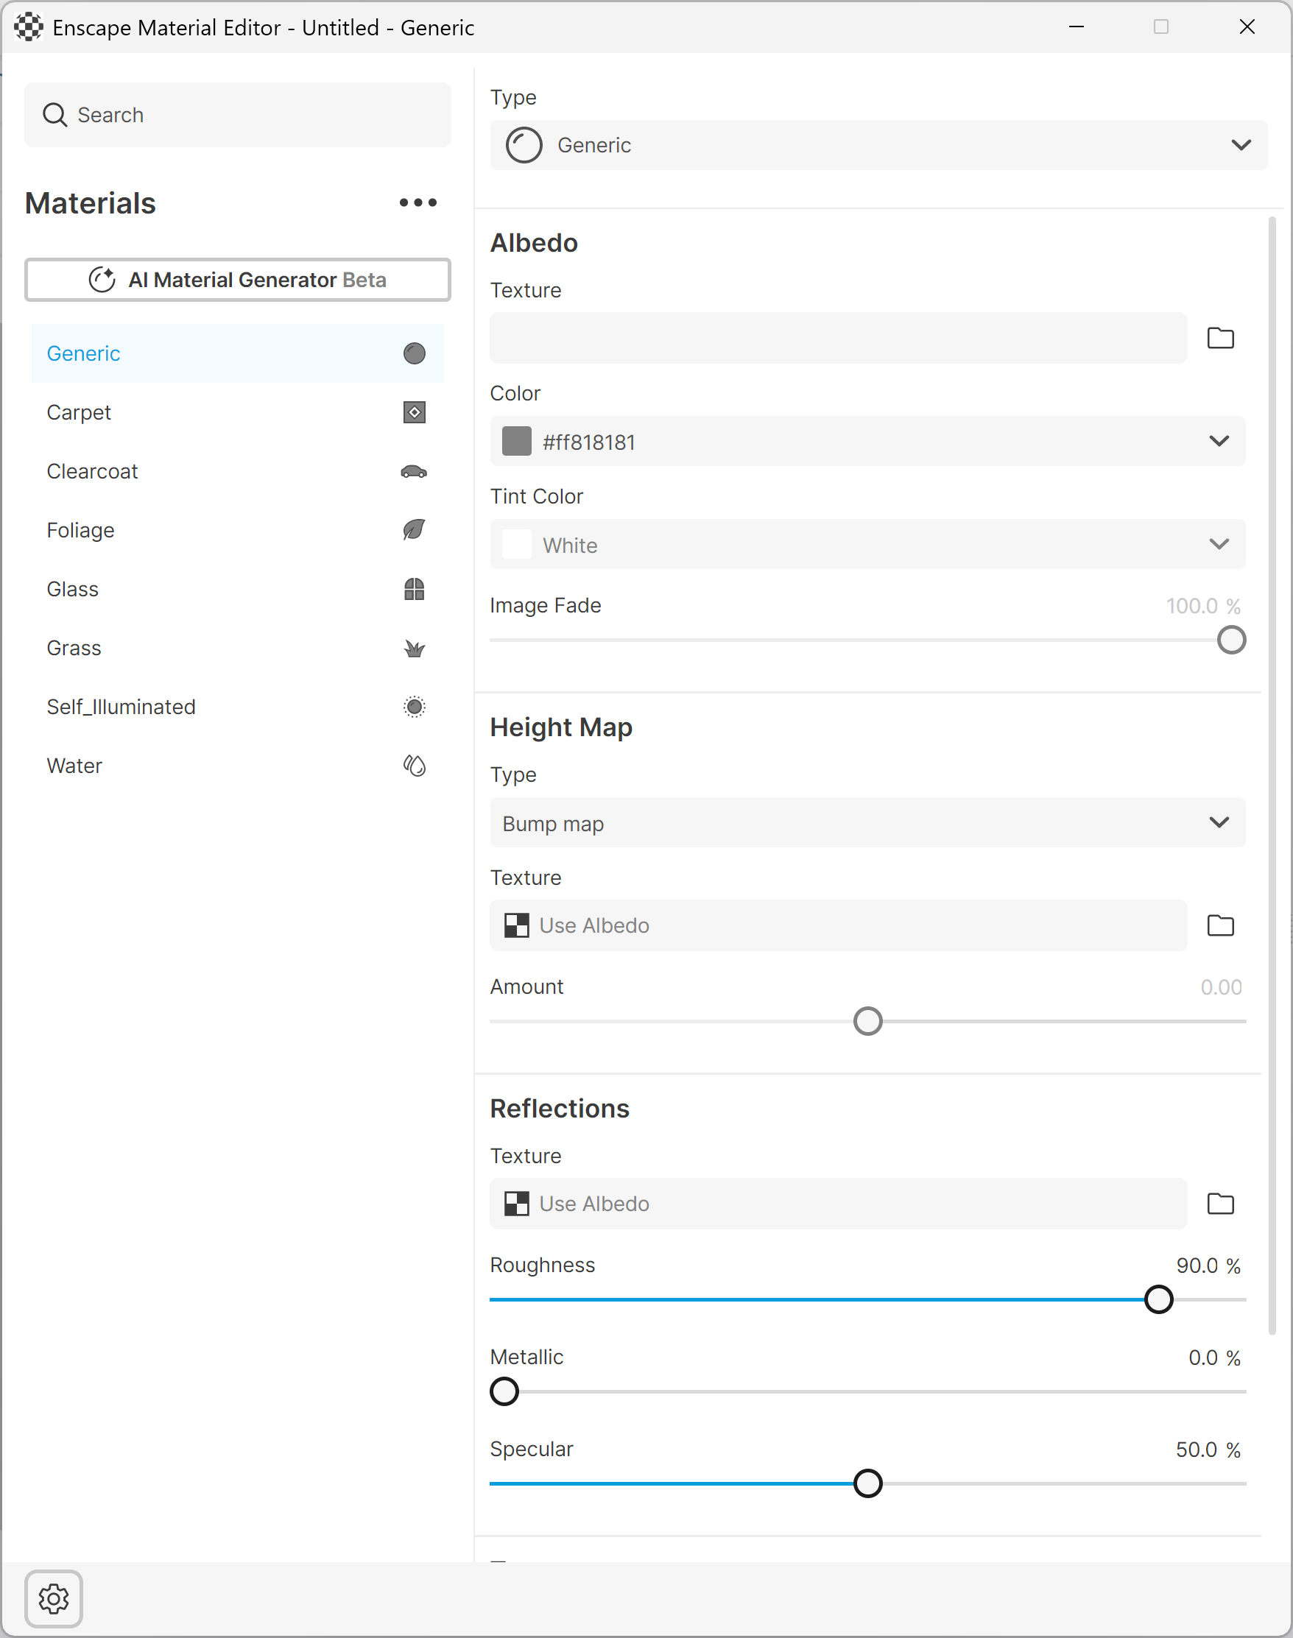
Task: Click the checkered icon in Height Map texture
Action: point(517,925)
